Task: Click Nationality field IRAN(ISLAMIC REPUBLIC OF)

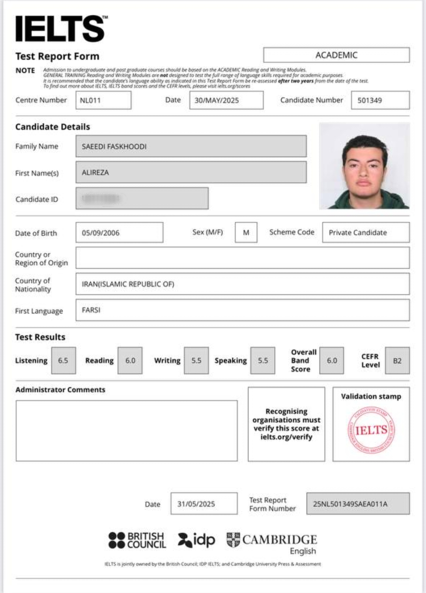Action: point(243,284)
